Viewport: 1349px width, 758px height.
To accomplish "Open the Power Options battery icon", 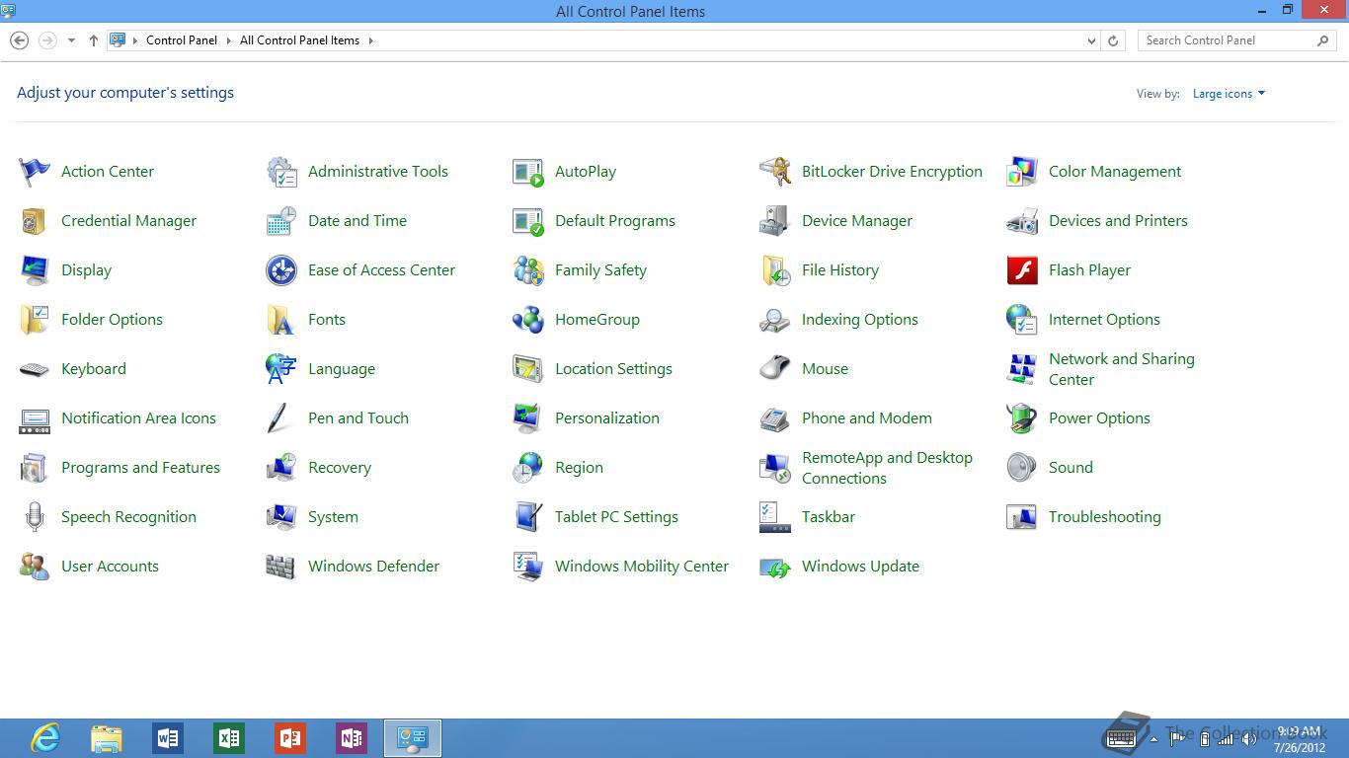I will 1022,418.
